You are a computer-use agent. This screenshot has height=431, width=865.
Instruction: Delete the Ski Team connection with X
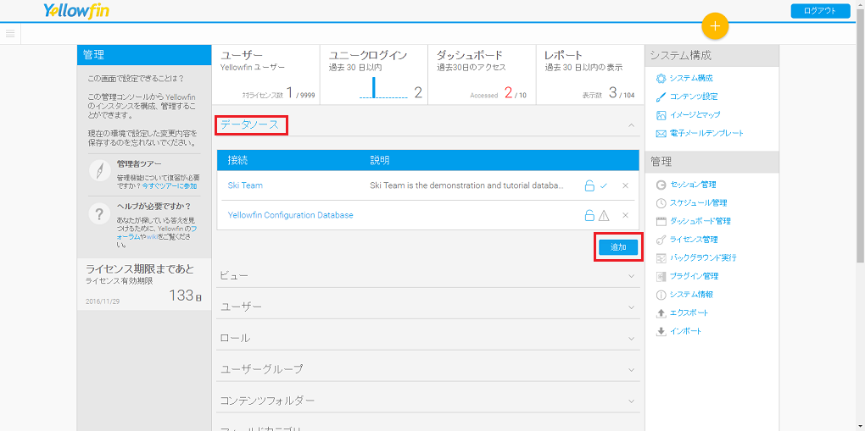[x=625, y=185]
